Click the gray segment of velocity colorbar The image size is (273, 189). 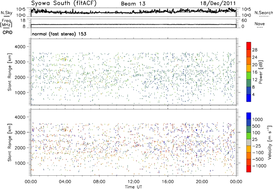click(x=249, y=142)
